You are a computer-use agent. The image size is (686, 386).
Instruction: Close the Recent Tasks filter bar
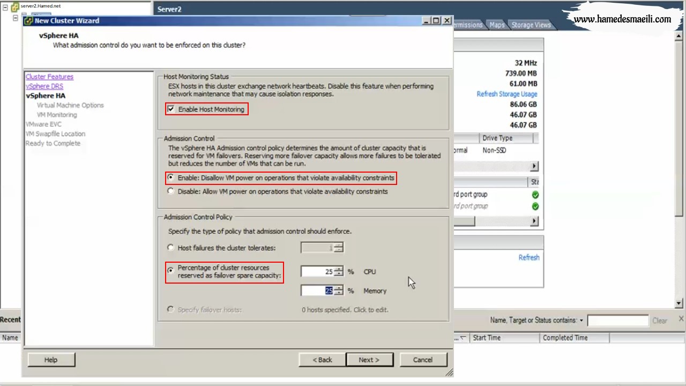(681, 319)
